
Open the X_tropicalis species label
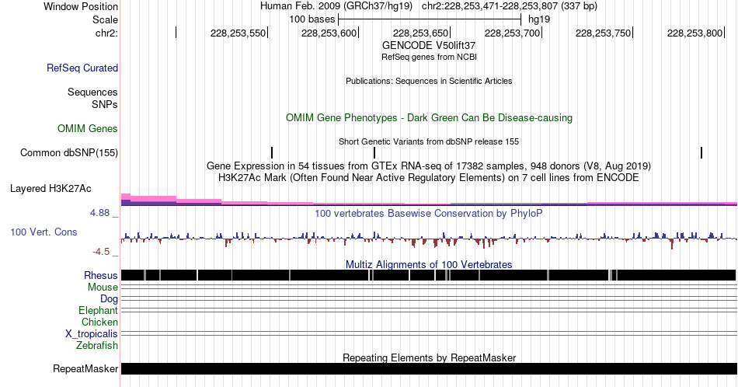click(92, 334)
